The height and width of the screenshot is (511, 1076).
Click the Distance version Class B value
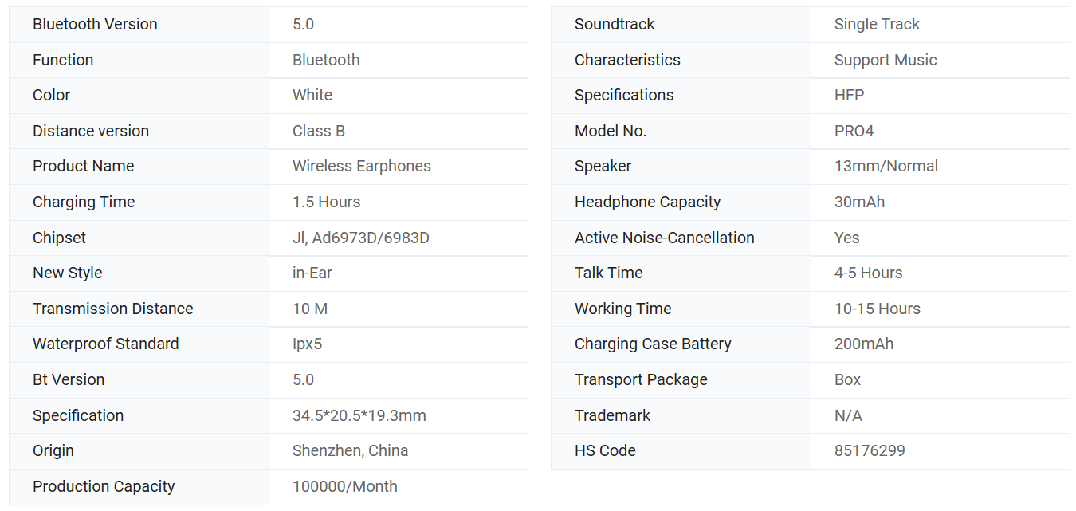click(318, 131)
